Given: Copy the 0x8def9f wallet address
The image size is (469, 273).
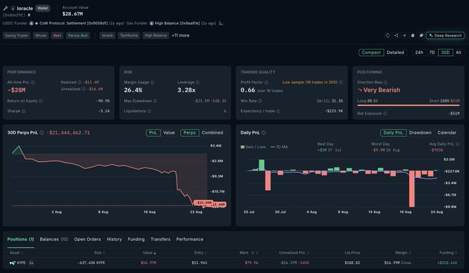Looking at the screenshot, I should tap(29, 14).
